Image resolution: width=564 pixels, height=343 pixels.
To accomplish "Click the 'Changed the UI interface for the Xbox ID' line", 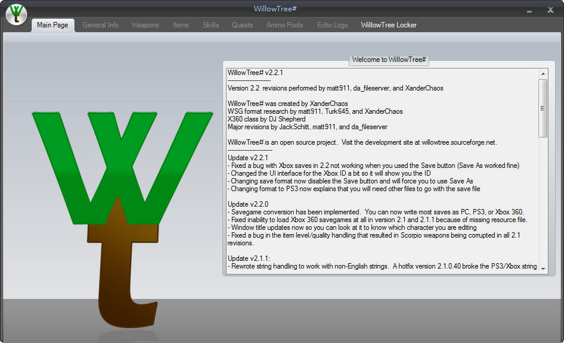I will tap(329, 173).
